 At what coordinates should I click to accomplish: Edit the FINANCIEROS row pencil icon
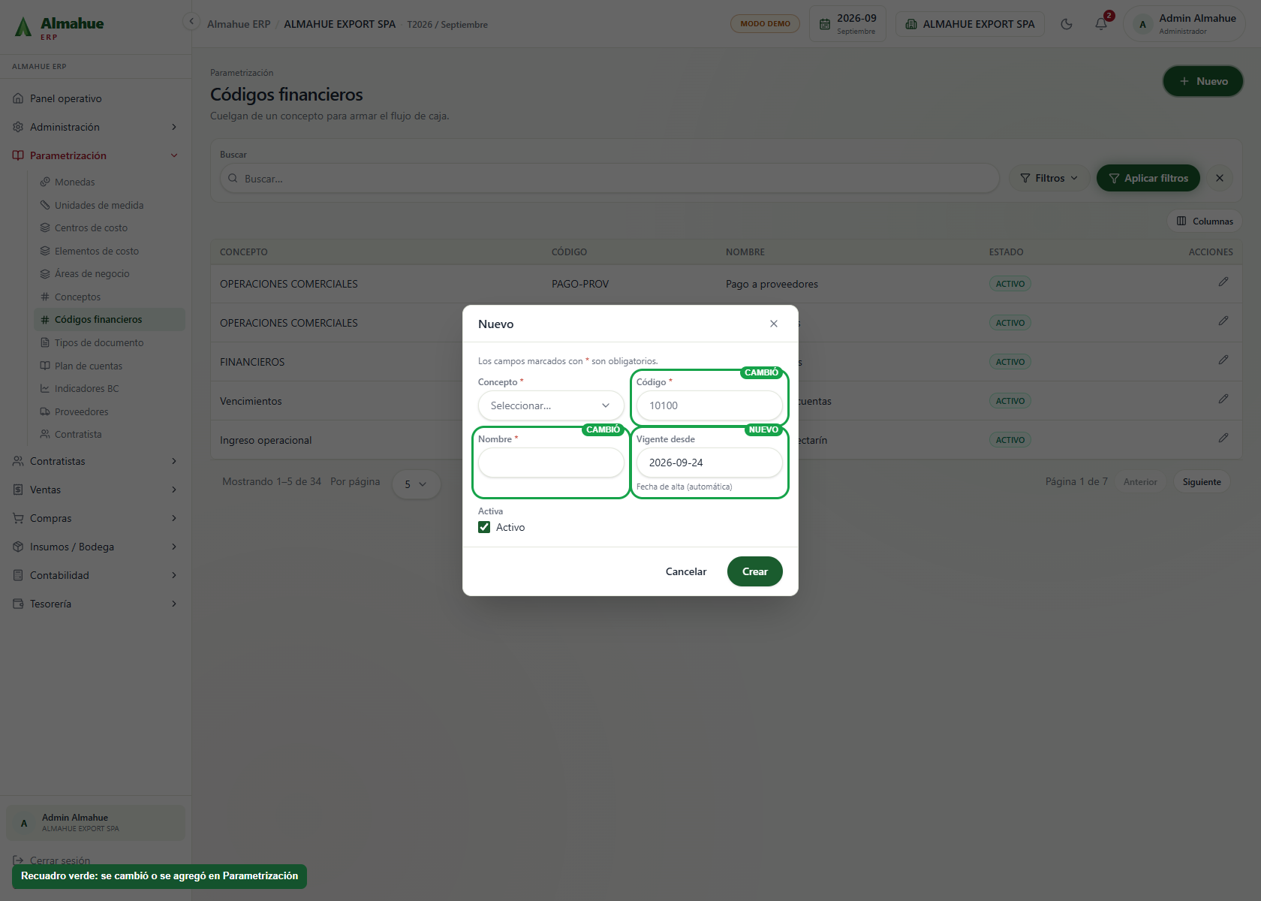coord(1223,360)
